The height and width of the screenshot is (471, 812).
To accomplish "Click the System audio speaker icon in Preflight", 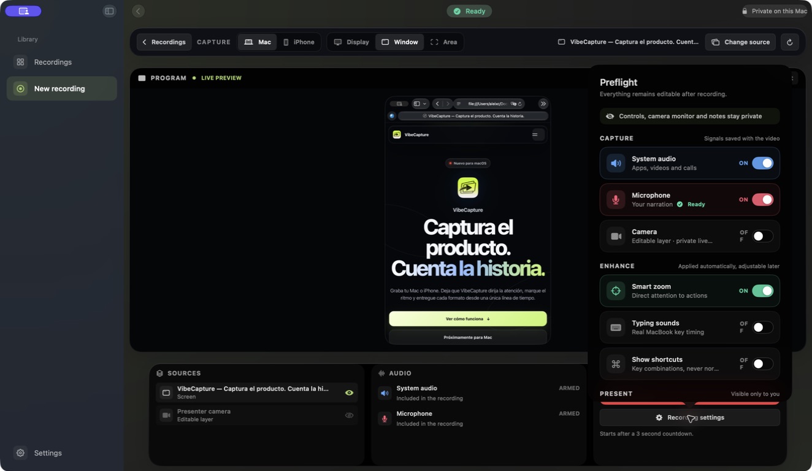I will coord(616,163).
